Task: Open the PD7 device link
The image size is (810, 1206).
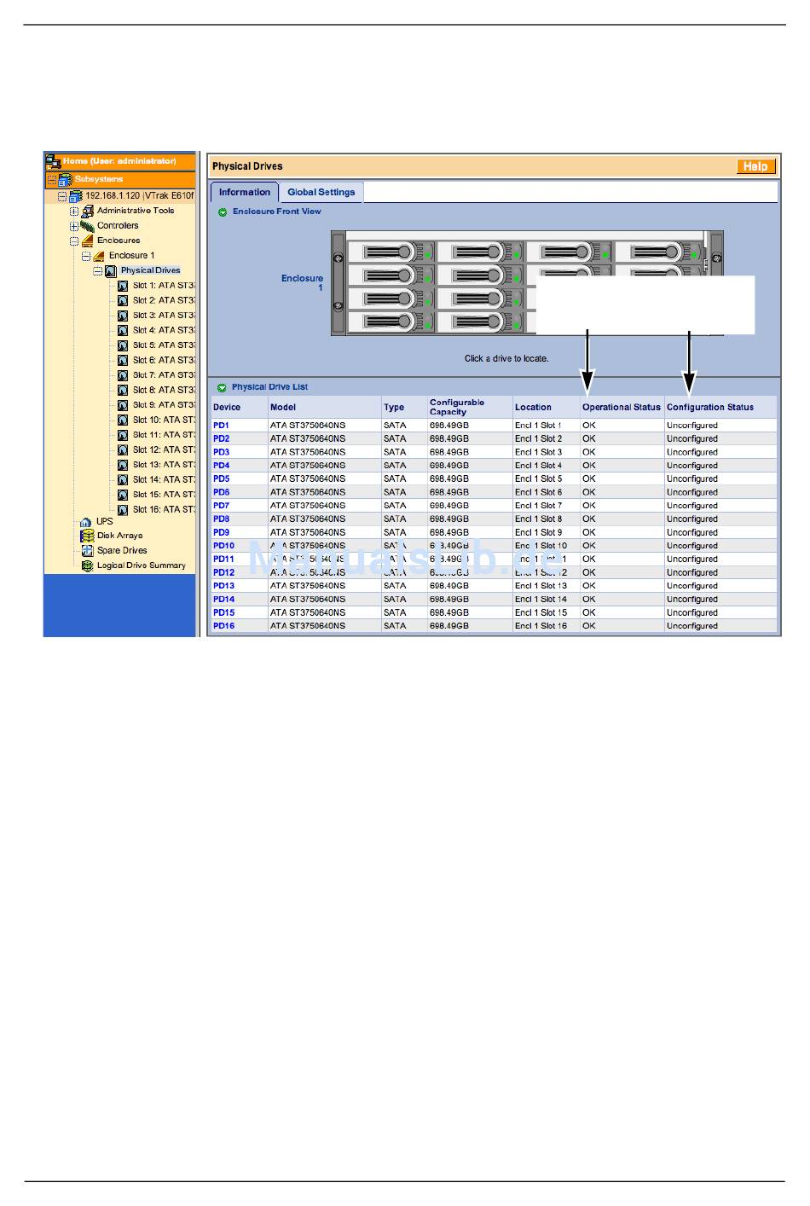Action: 221,506
